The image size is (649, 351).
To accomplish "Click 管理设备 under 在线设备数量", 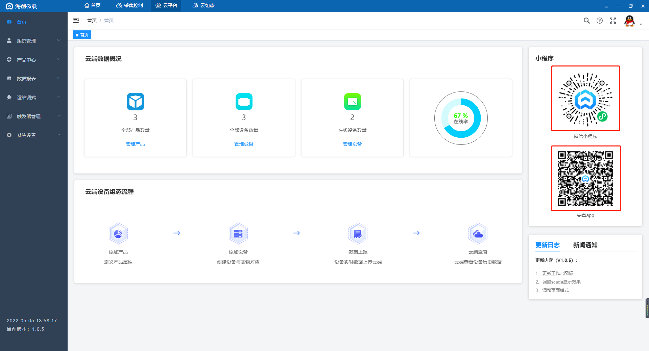I will (353, 144).
